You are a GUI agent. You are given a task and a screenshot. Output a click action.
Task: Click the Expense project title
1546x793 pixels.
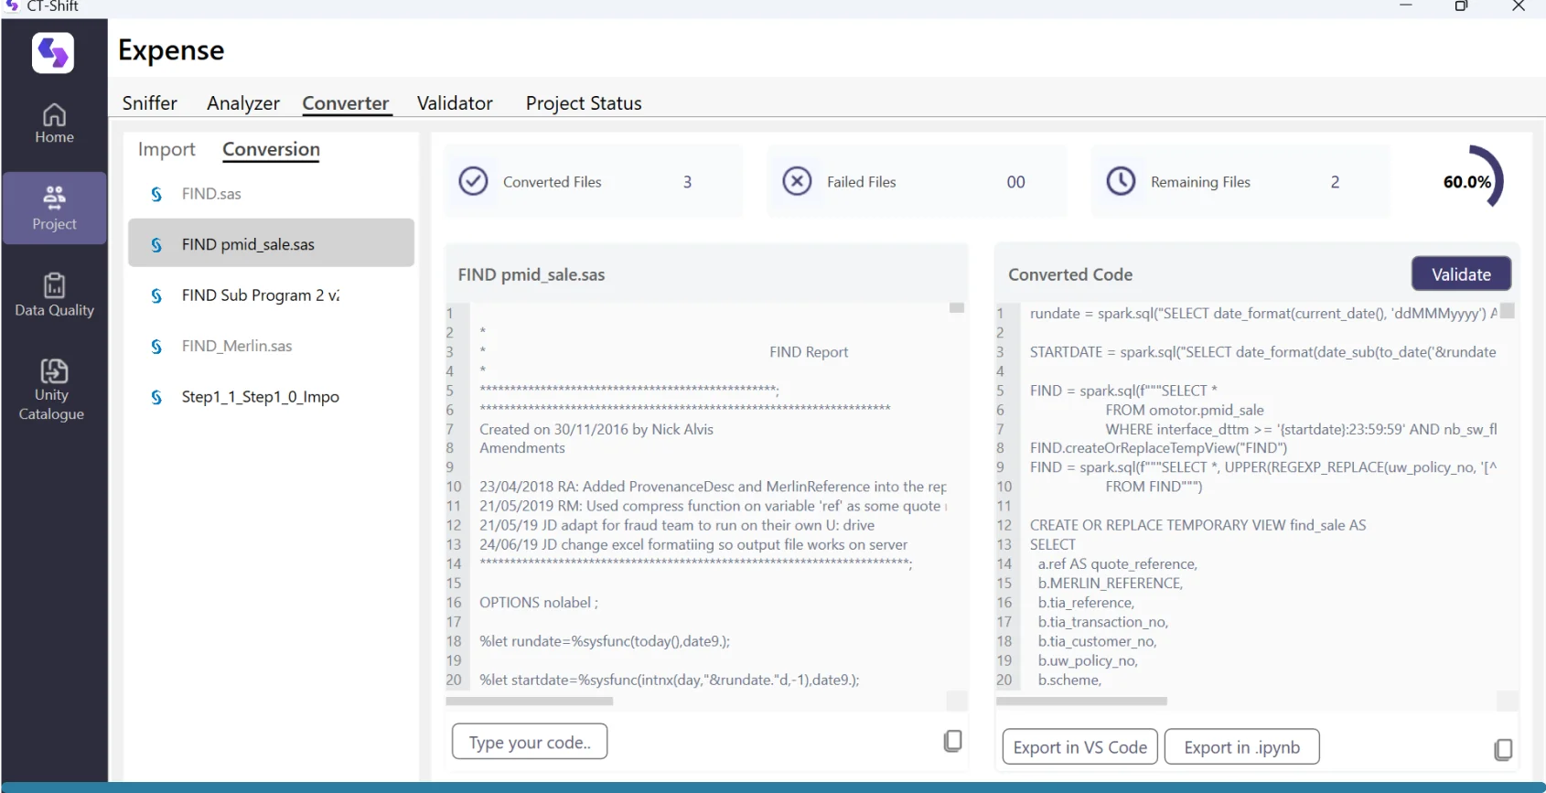click(x=171, y=50)
